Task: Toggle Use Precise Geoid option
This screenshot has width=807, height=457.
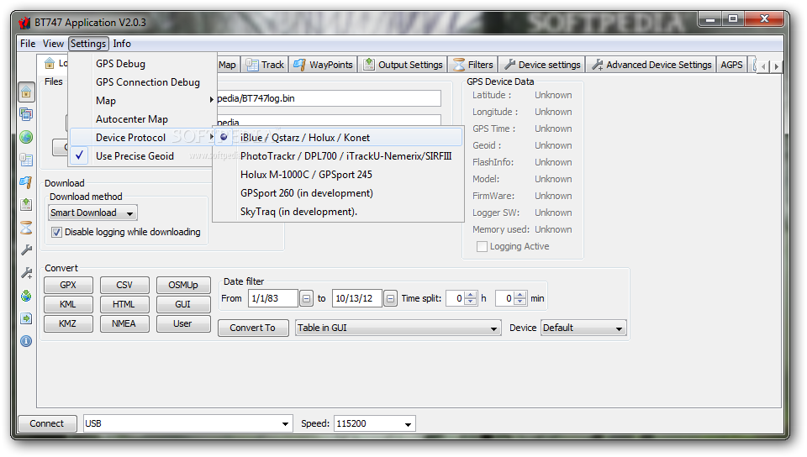Action: pos(142,155)
